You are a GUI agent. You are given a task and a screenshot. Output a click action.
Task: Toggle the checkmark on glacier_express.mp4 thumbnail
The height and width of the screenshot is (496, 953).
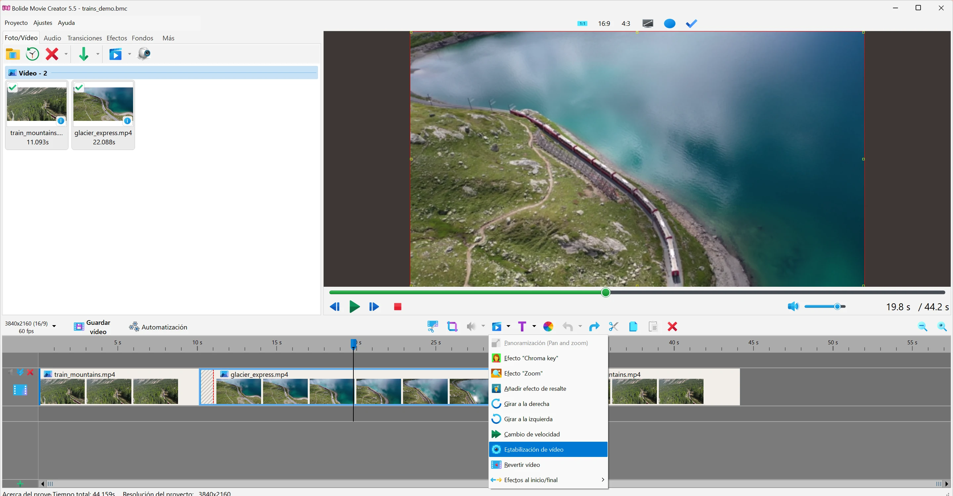click(79, 88)
